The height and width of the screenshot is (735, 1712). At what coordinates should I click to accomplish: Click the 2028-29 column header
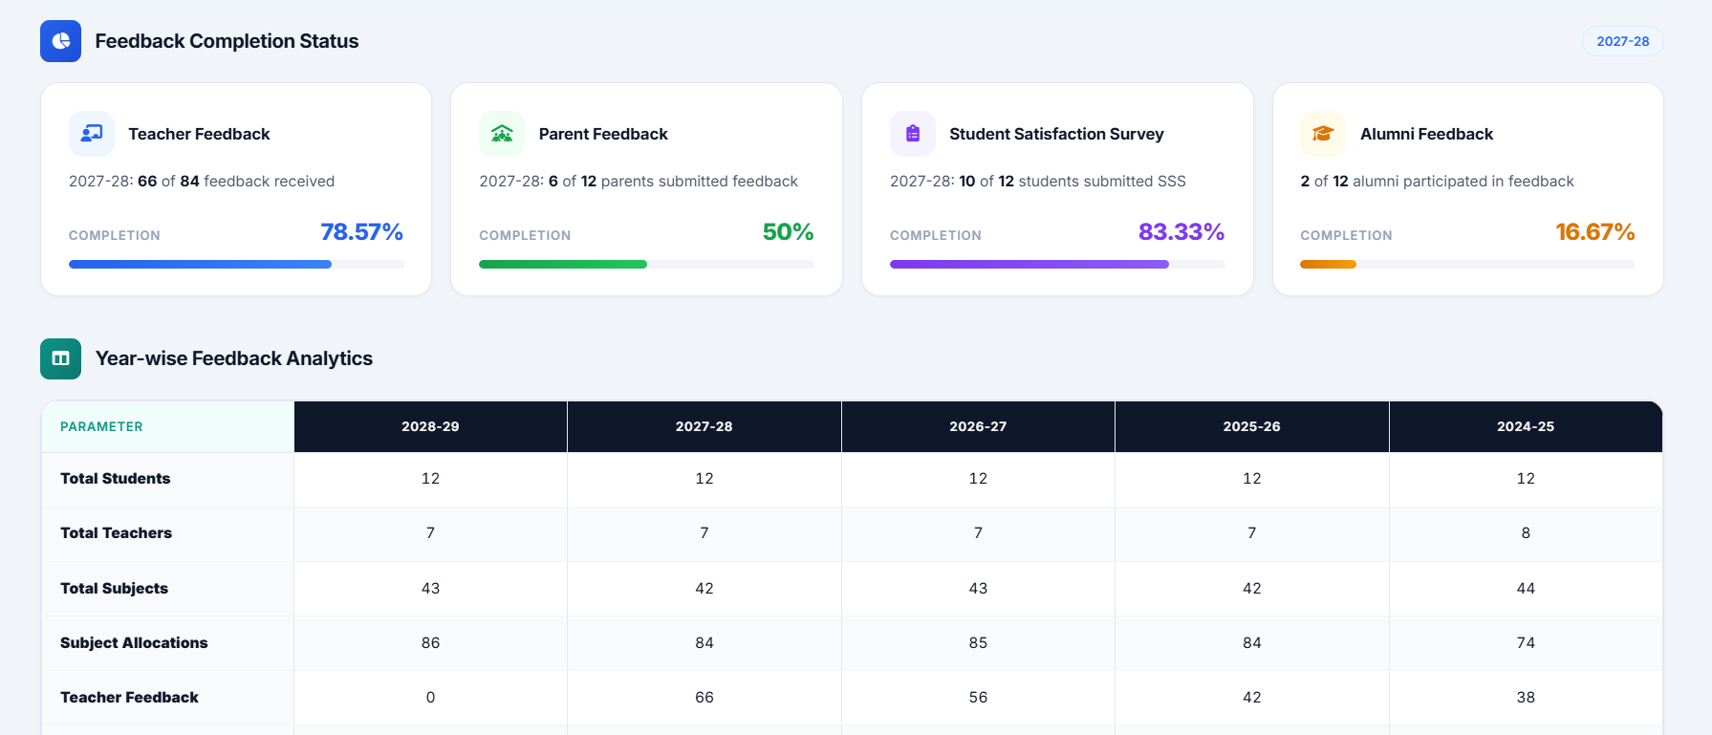430,426
